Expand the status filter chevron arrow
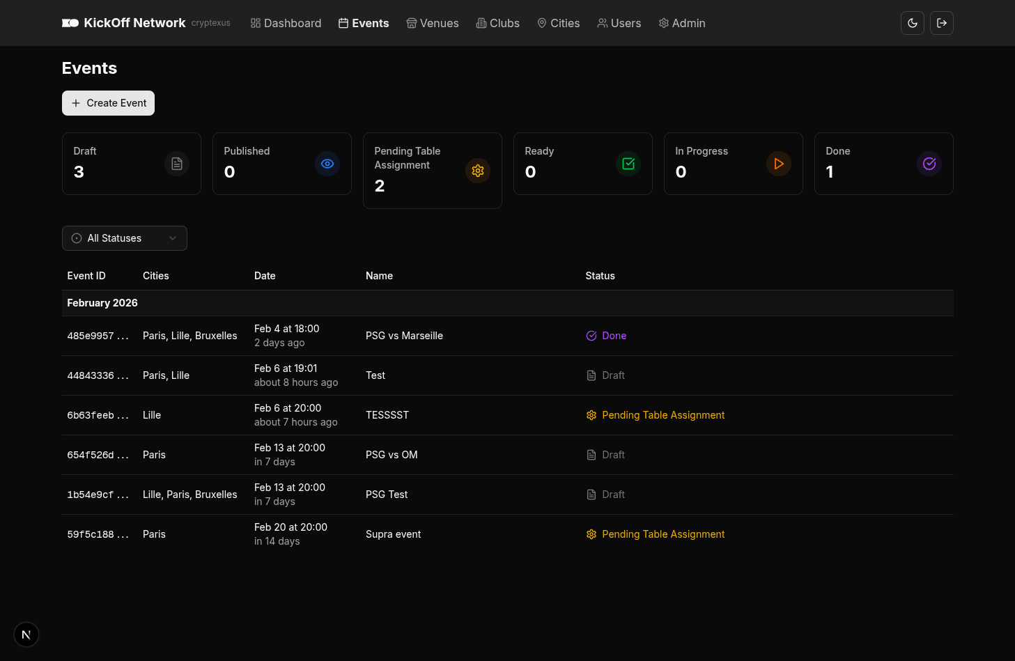 pos(173,238)
